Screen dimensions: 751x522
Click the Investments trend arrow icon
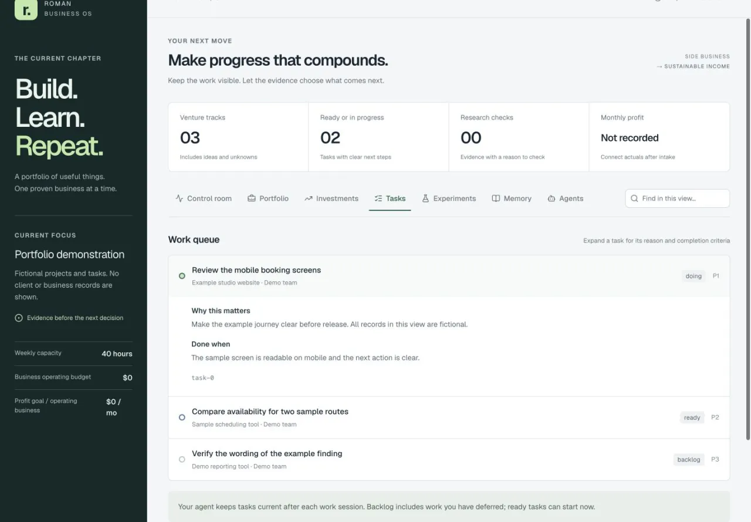click(x=309, y=198)
